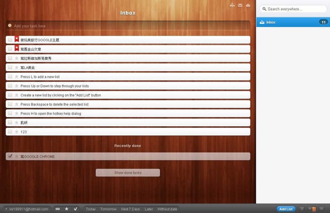Check off 做玩美旅行GOOGLE主题 task
This screenshot has height=213, width=330.
10,40
